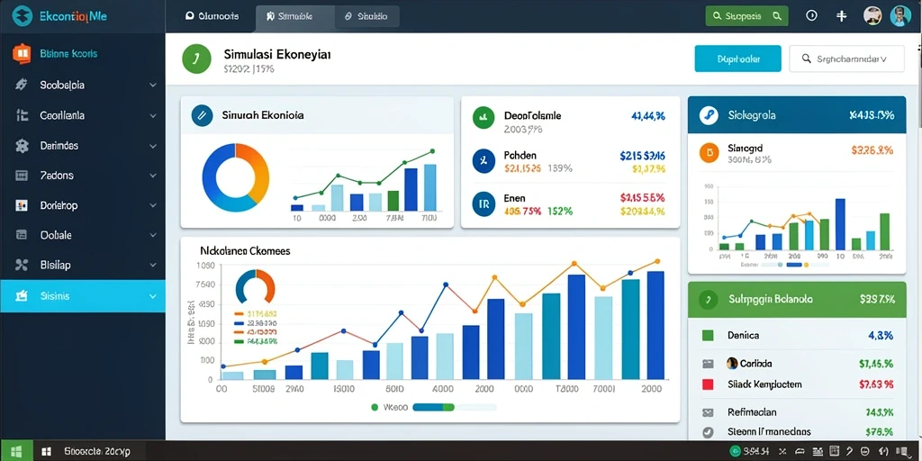Click the pencil icon in Simurah Ekonioia card

(202, 115)
